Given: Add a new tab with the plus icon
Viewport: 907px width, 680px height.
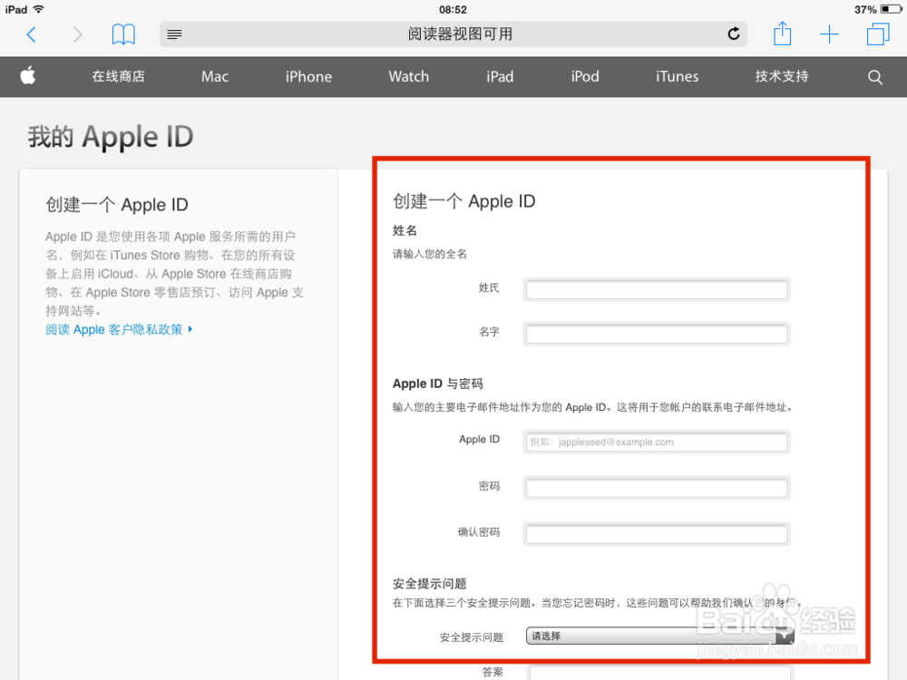Looking at the screenshot, I should click(x=829, y=34).
